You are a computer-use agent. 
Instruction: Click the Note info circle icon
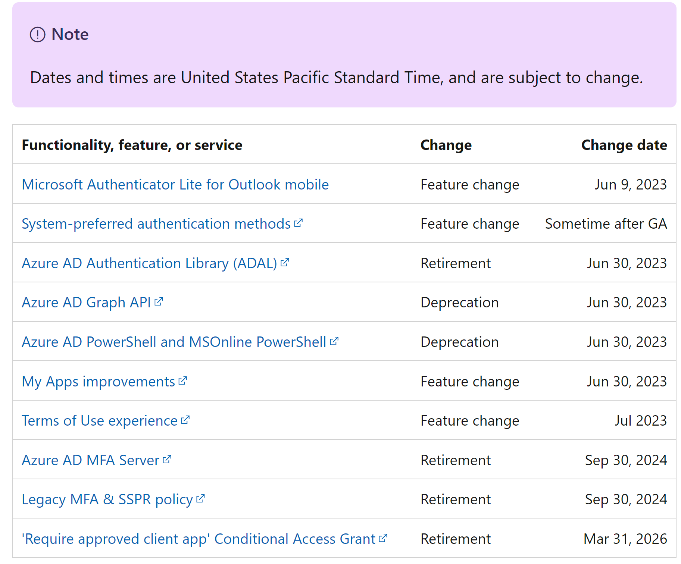(37, 35)
